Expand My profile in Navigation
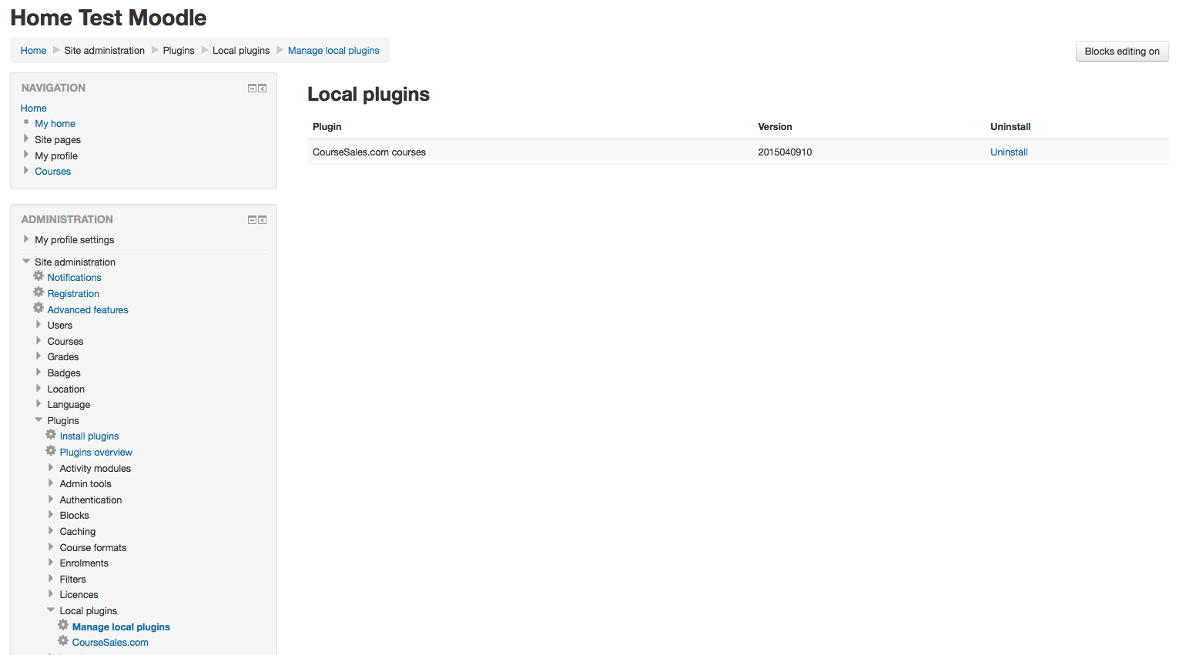The height and width of the screenshot is (655, 1186). pos(26,155)
